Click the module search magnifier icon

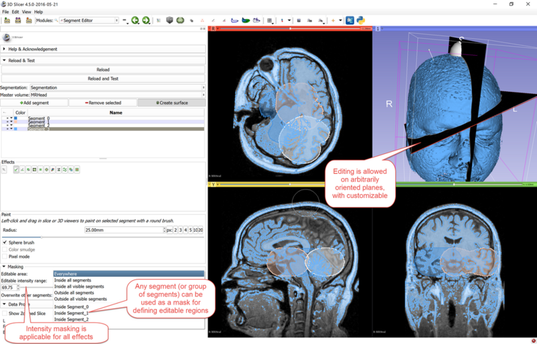pos(58,21)
